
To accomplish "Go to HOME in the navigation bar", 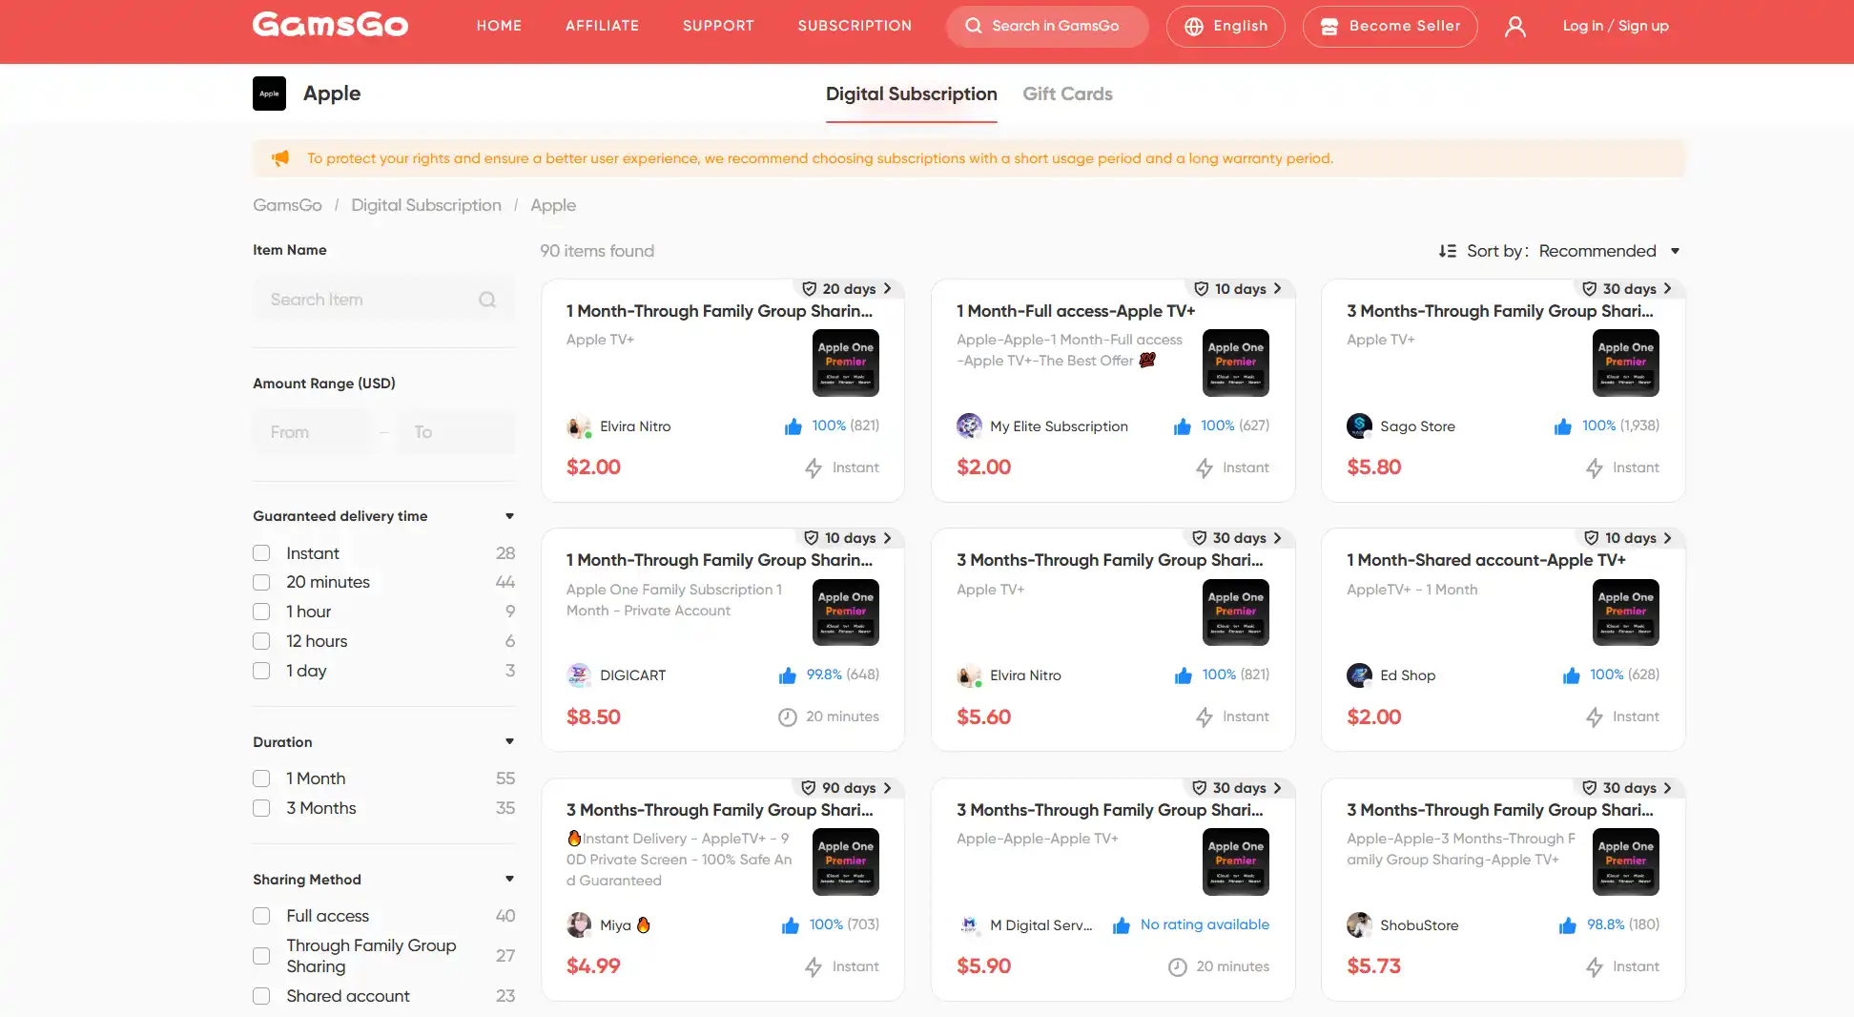I will (499, 26).
